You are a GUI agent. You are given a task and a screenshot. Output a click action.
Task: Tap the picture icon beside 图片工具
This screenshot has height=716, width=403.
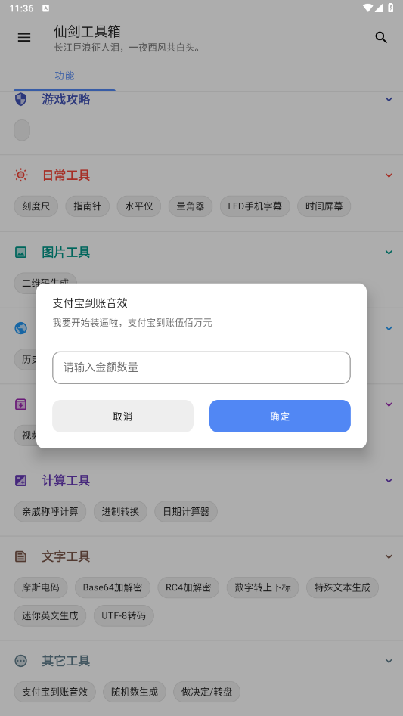21,252
